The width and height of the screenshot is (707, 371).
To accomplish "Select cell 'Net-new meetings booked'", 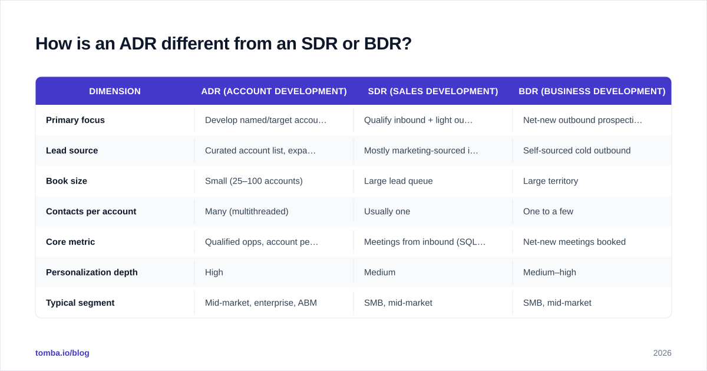I will tap(592, 242).
